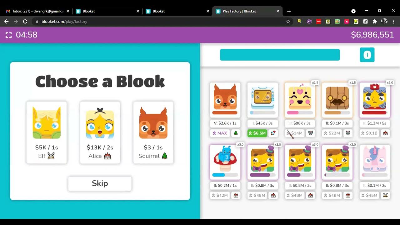Click the $6,986,551 cash total
This screenshot has width=400, height=225.
372,35
